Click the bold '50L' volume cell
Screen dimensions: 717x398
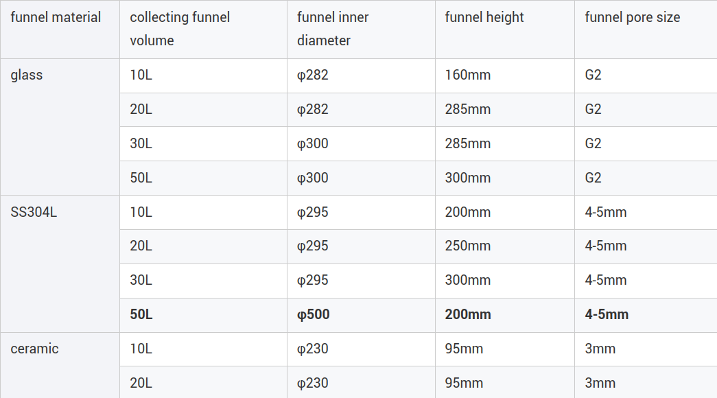tap(204, 315)
